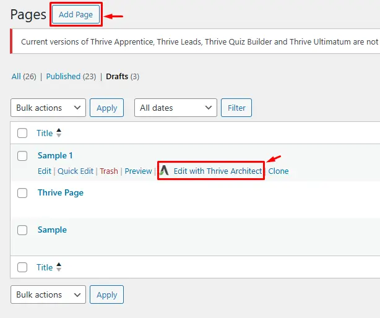Toggle select-all checkbox in table footer
This screenshot has height=318, width=380.
click(22, 267)
